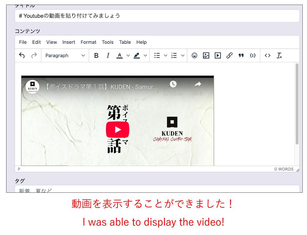Insert code sample with braces icon

(x=253, y=55)
